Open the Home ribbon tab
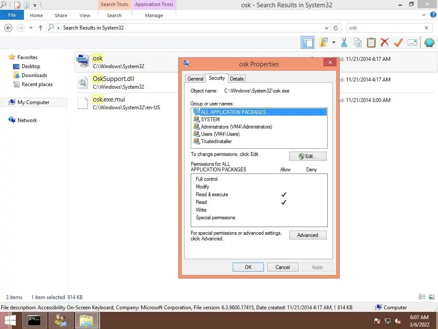Viewport: 438px width, 329px height. 36,15
